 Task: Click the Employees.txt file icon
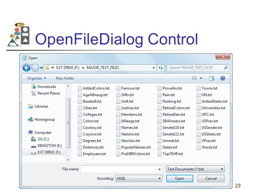pyautogui.click(x=80, y=154)
